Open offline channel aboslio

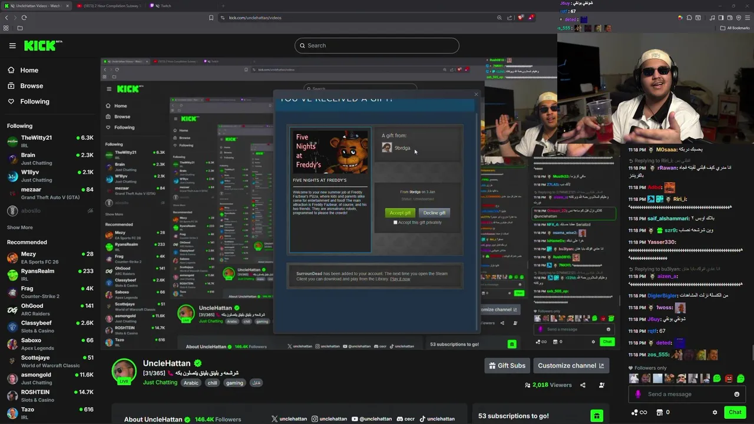(50, 211)
